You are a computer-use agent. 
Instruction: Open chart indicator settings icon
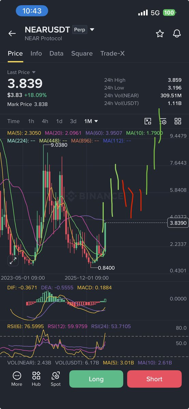[x=163, y=121]
